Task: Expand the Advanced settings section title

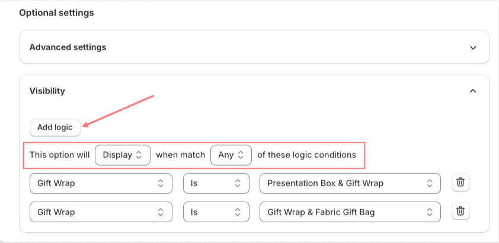Action: [x=68, y=47]
